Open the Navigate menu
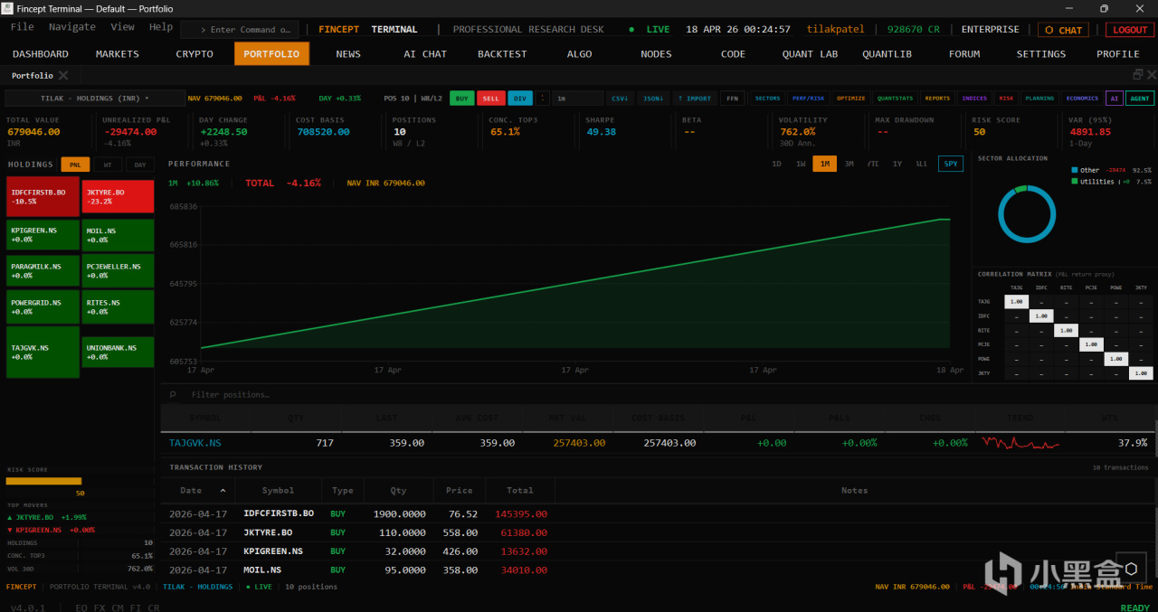 pyautogui.click(x=72, y=27)
